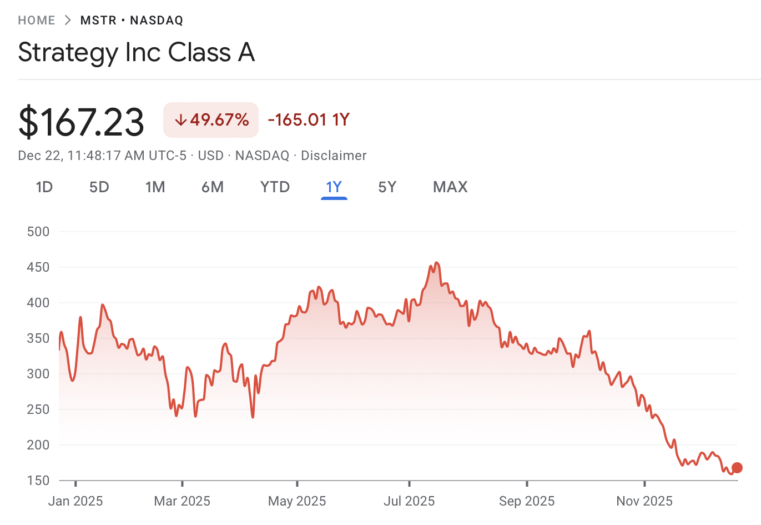
Task: Switch to the 5D range tab
Action: point(99,187)
